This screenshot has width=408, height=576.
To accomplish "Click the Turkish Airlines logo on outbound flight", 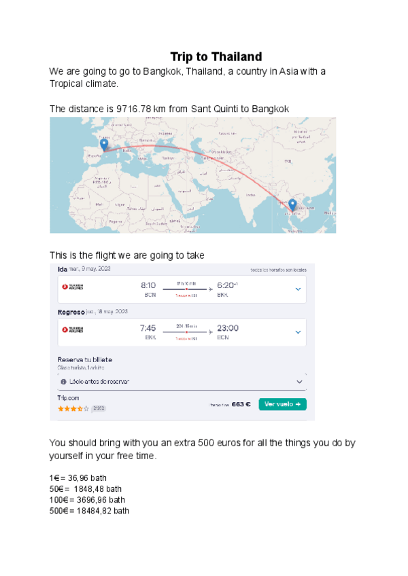I will coord(73,288).
